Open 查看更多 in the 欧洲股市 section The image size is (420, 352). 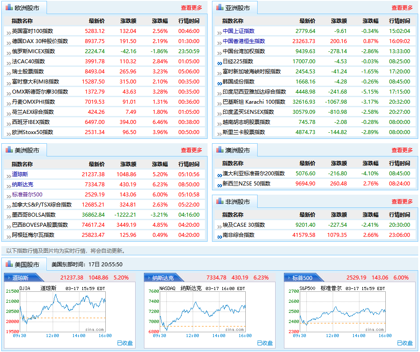click(x=191, y=8)
